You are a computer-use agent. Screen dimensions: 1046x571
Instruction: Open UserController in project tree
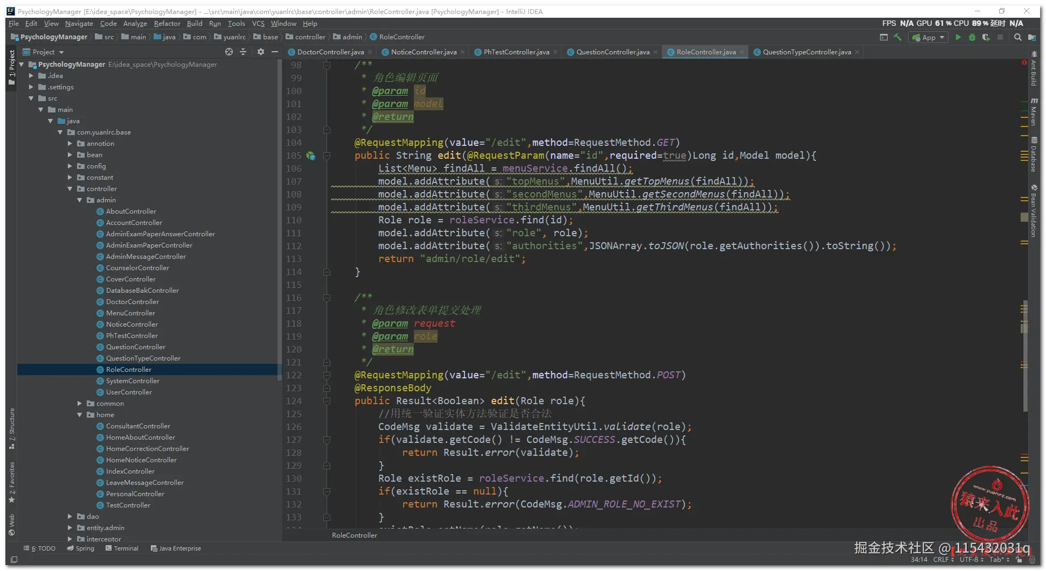(129, 392)
